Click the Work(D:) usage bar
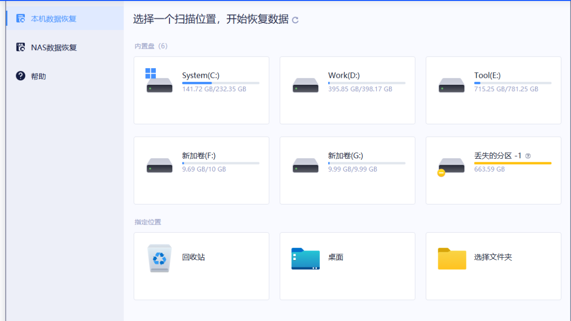 point(367,83)
